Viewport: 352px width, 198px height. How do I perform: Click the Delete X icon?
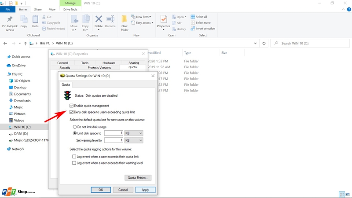click(x=99, y=19)
